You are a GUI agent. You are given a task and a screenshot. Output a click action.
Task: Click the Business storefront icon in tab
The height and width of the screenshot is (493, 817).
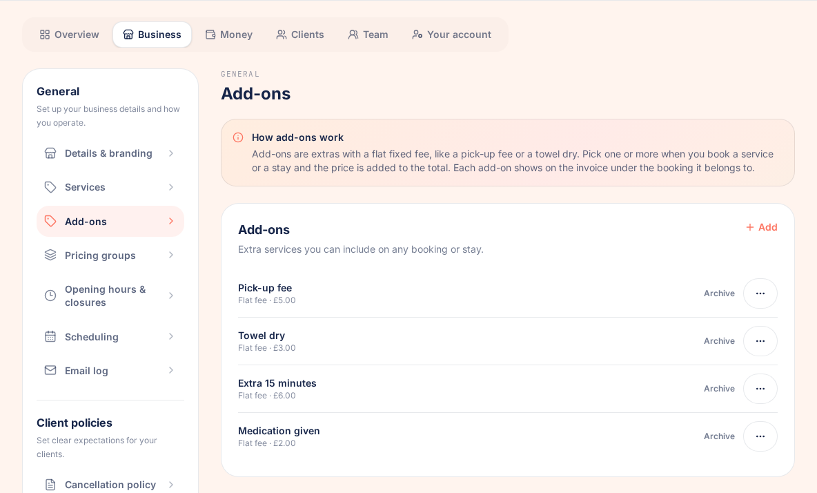pos(128,35)
